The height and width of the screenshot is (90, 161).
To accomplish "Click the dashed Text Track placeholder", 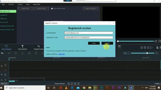I will click(27, 79).
